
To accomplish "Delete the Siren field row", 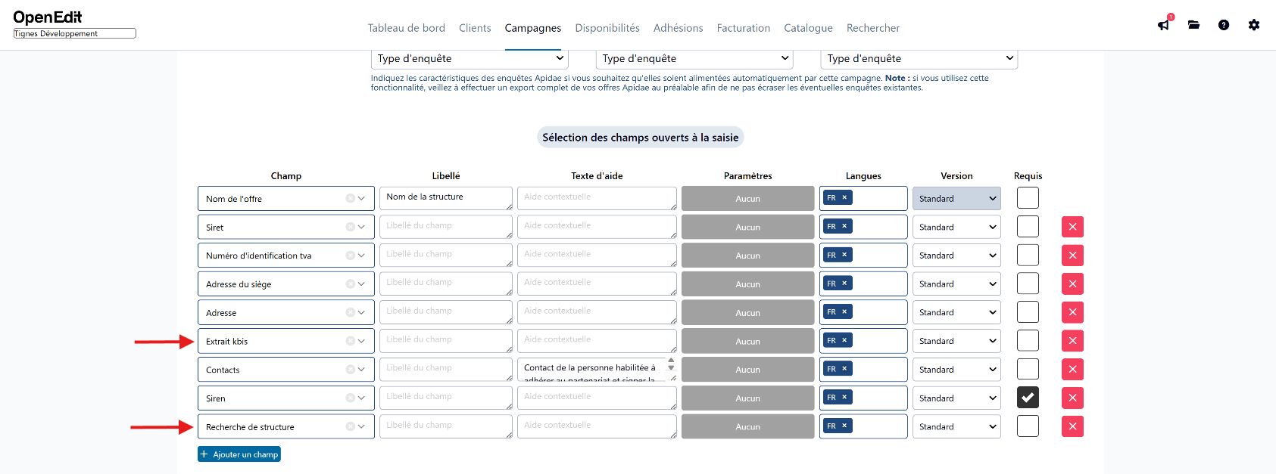I will [1072, 398].
